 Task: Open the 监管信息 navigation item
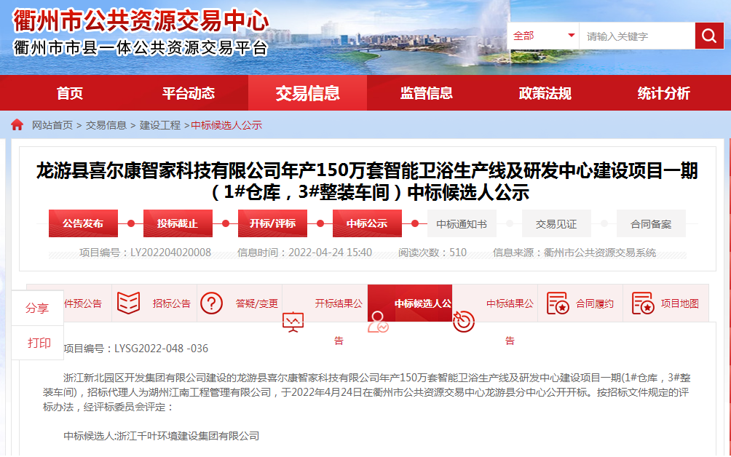pos(426,93)
